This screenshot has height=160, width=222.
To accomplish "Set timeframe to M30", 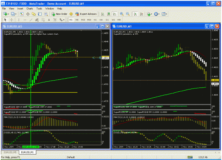I will 89,20.
